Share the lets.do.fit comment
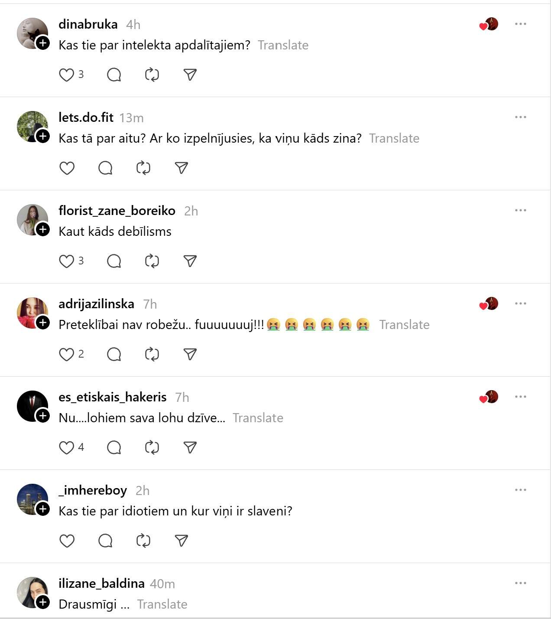Image resolution: width=551 pixels, height=619 pixels. tap(181, 168)
